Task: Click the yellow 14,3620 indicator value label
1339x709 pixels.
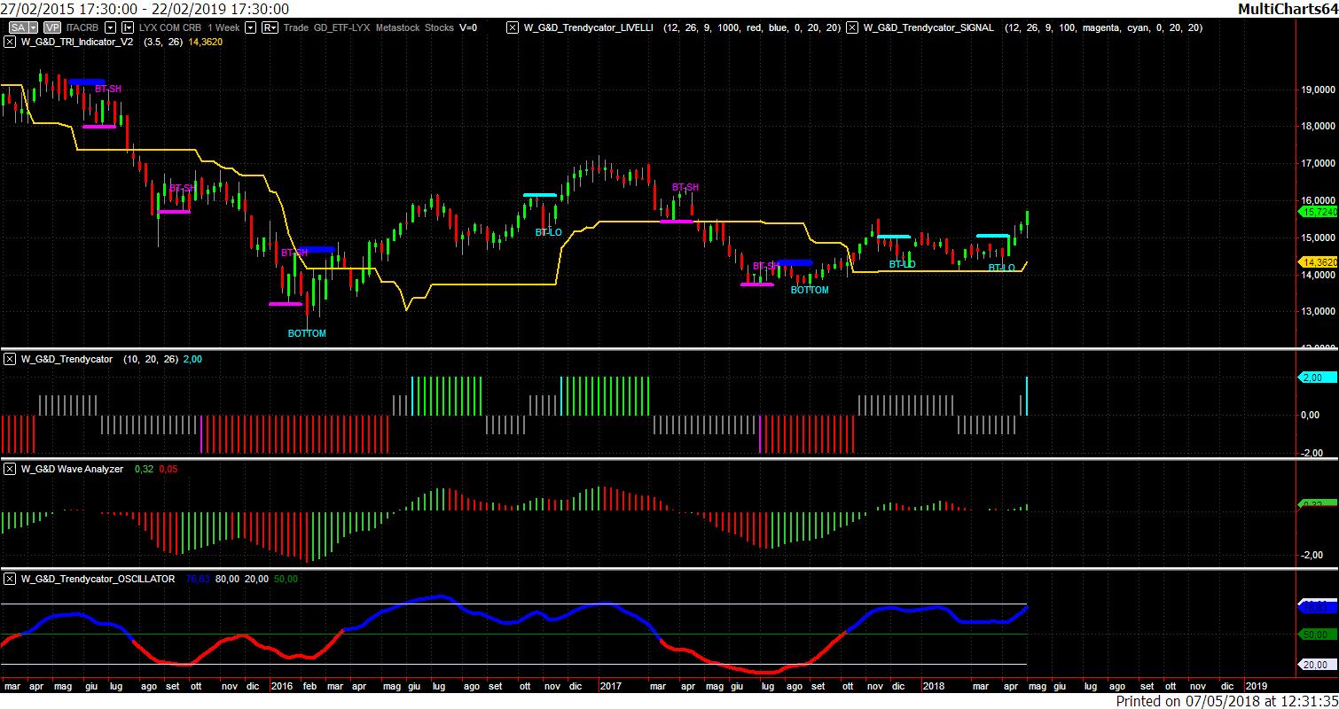Action: point(1318,262)
